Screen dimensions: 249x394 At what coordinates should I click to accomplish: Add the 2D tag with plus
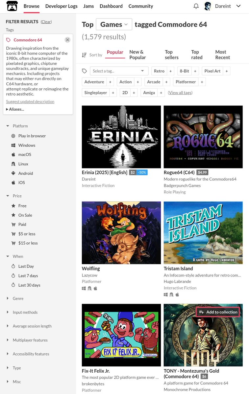point(134,93)
